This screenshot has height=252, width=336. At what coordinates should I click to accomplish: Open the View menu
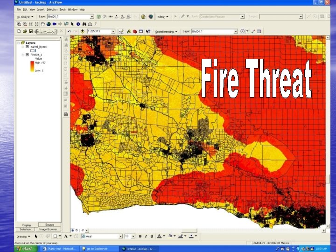click(32, 9)
